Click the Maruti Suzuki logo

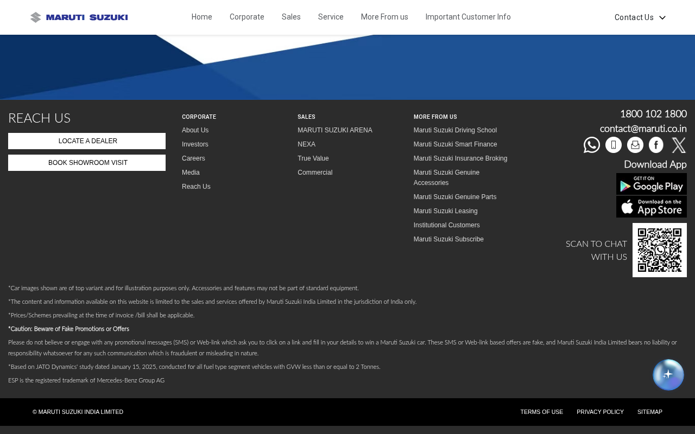[79, 17]
